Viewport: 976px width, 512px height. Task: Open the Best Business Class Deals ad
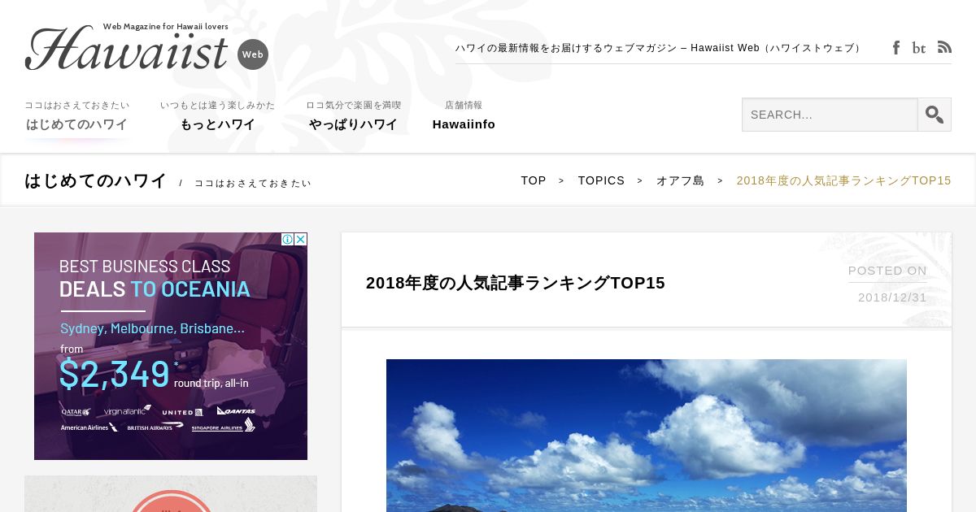tap(171, 346)
